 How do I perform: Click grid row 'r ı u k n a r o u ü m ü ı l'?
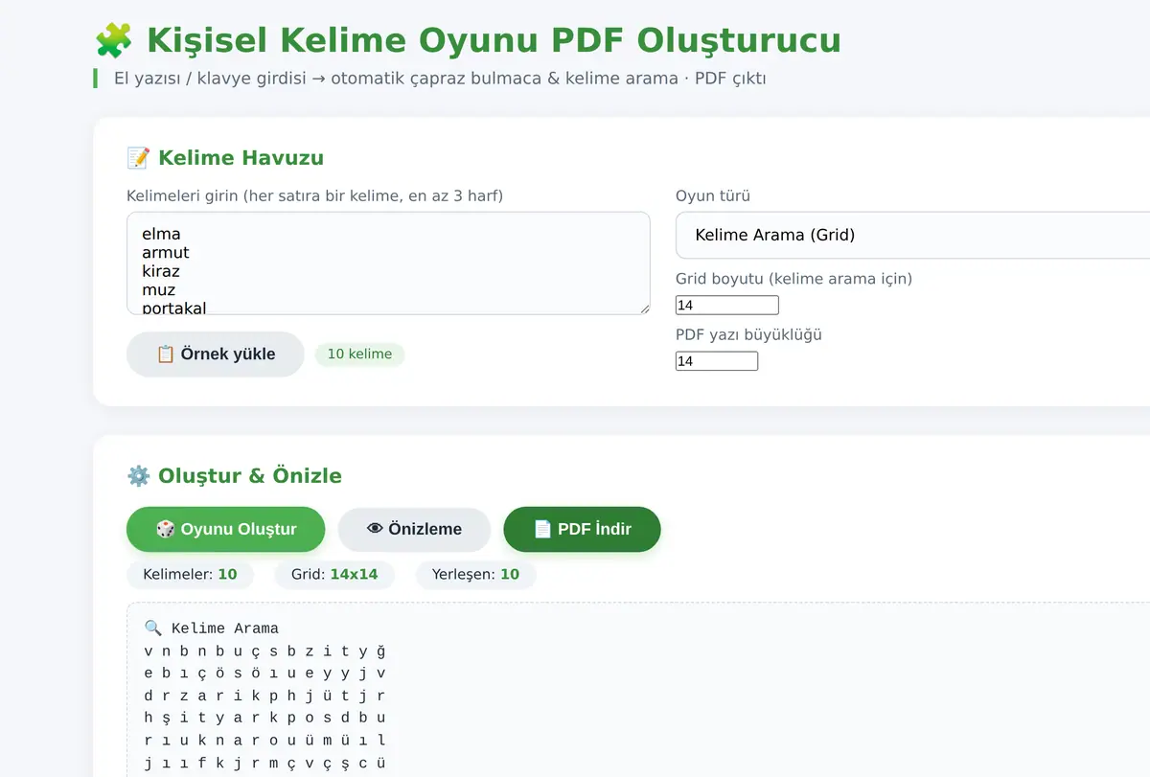click(264, 740)
